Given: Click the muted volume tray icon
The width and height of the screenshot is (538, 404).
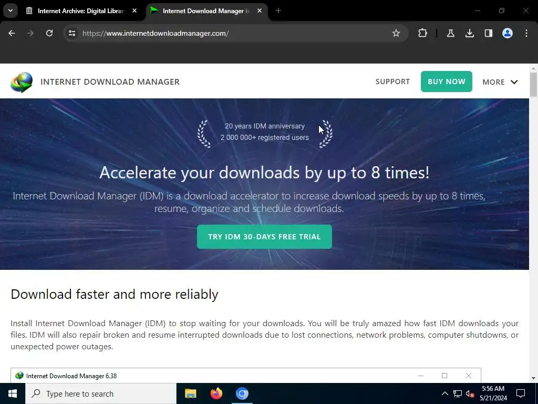Looking at the screenshot, I should tap(470, 393).
